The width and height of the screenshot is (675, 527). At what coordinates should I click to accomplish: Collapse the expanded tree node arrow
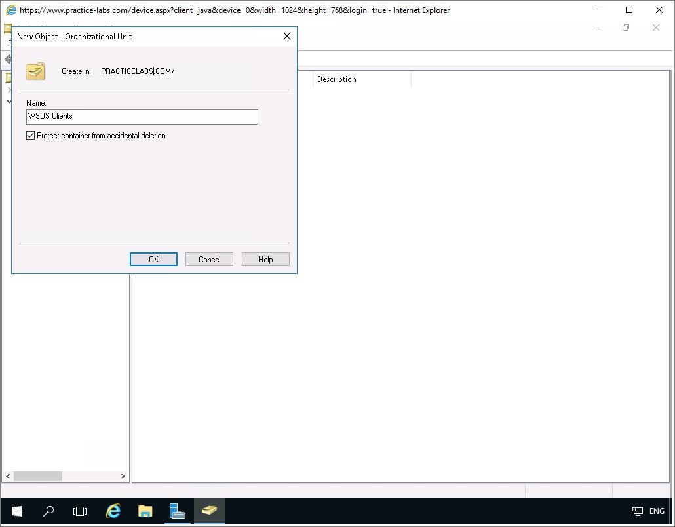click(x=9, y=102)
